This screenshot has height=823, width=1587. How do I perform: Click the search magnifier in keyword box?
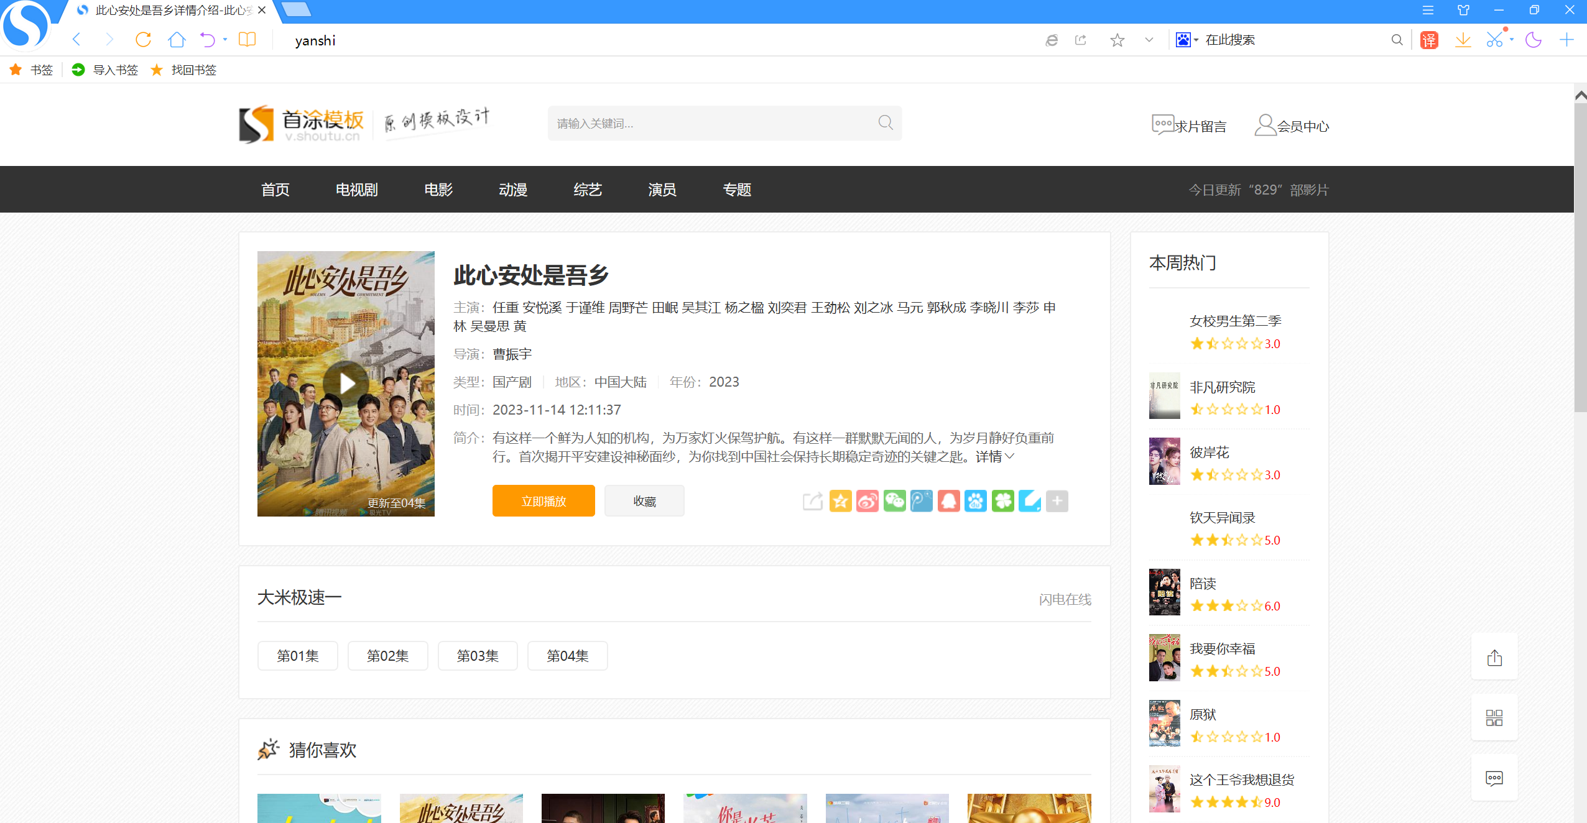[x=886, y=123]
